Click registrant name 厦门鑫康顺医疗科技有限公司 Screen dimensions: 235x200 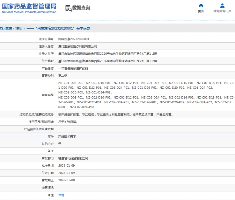pyautogui.click(x=77, y=46)
